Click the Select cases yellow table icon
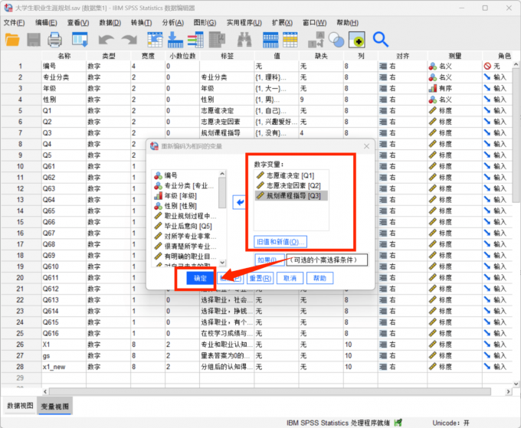This screenshot has width=521, height=428. (290, 40)
